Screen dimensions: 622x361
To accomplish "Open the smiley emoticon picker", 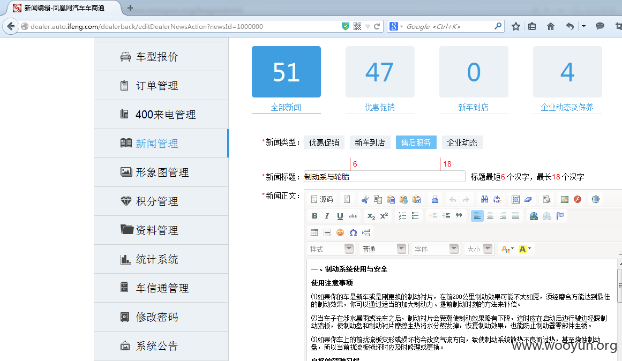I will pyautogui.click(x=340, y=232).
